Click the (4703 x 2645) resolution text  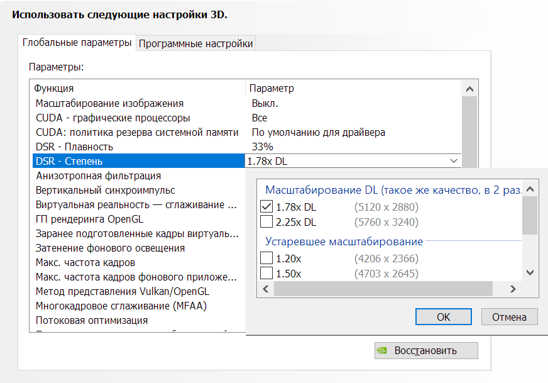tap(386, 273)
